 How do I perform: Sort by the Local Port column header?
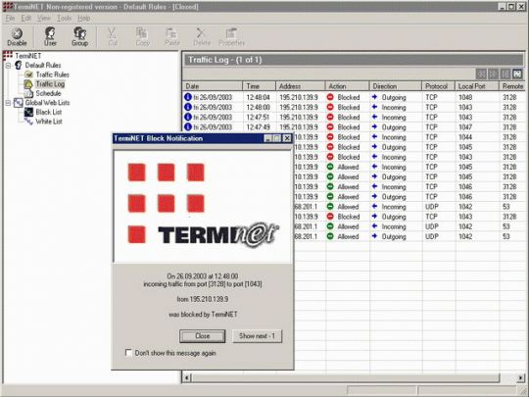click(477, 86)
